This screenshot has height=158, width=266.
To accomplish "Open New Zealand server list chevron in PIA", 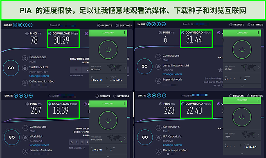I will [125, 138].
